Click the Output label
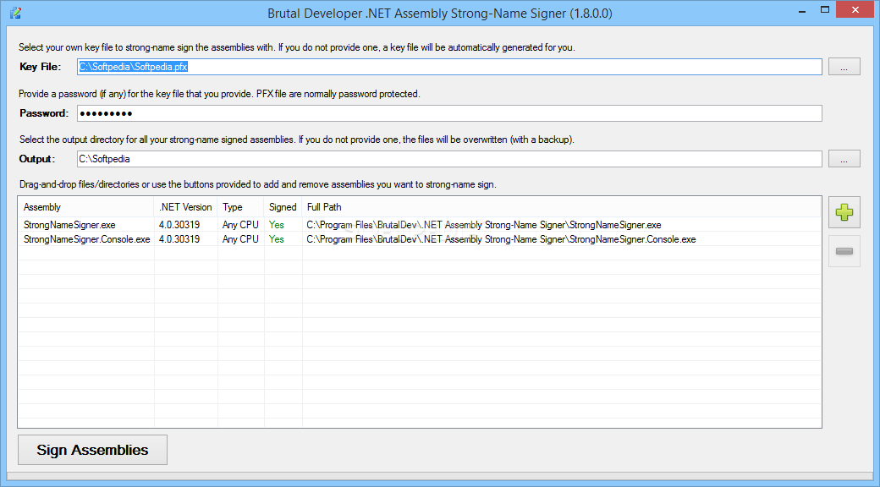This screenshot has height=487, width=880. [37, 159]
